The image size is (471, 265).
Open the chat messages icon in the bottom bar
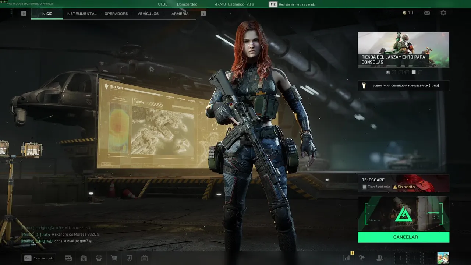tap(68, 258)
